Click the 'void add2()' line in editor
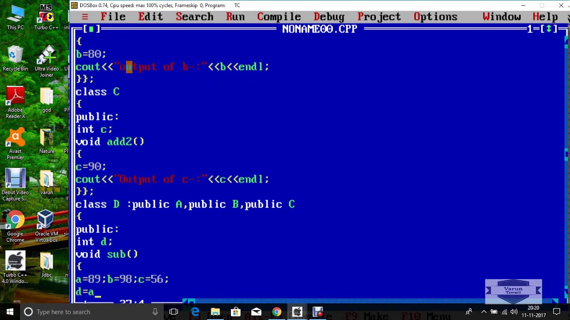The width and height of the screenshot is (570, 320). (110, 142)
